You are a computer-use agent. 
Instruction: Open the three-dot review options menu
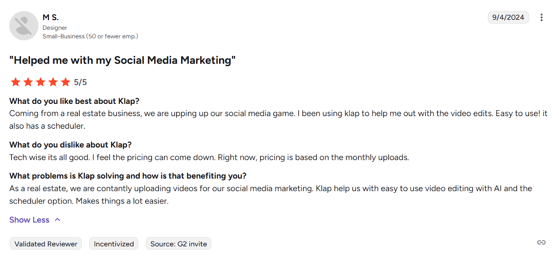coord(541,17)
